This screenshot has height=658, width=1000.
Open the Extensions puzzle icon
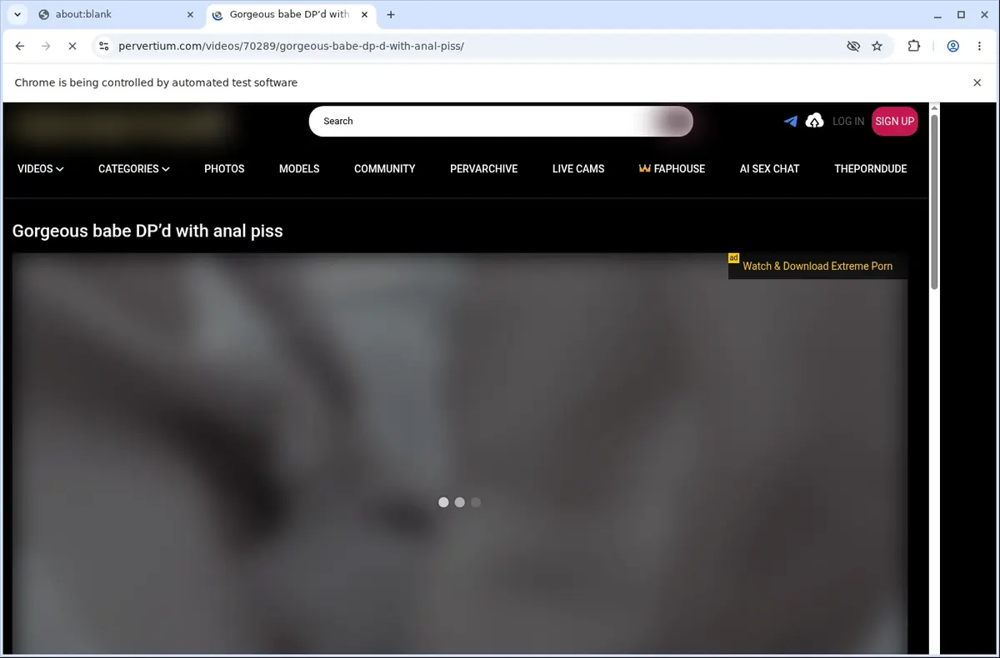tap(914, 47)
